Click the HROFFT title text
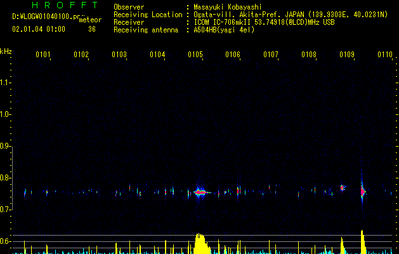The image size is (399, 254). (65, 5)
